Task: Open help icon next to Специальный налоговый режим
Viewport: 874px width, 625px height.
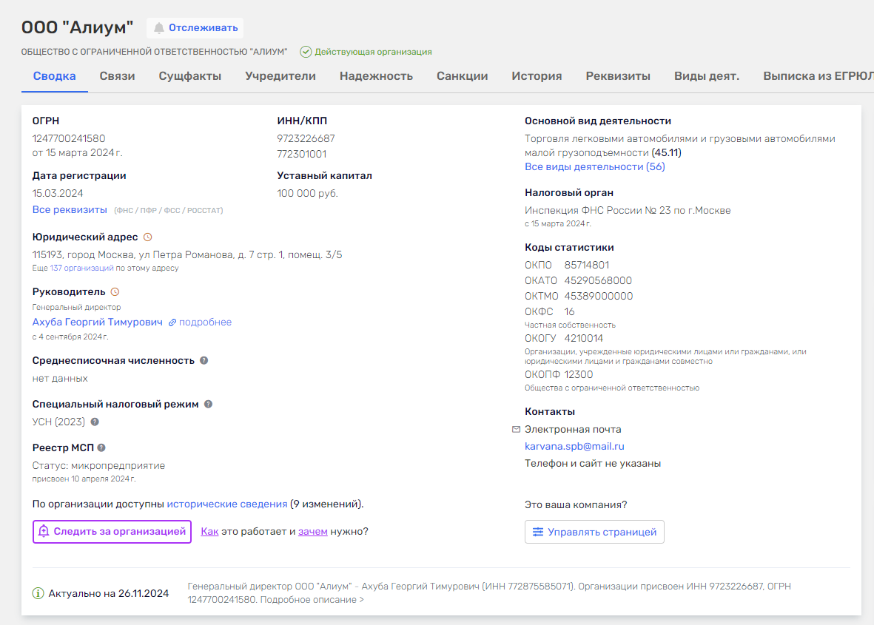Action: click(208, 404)
